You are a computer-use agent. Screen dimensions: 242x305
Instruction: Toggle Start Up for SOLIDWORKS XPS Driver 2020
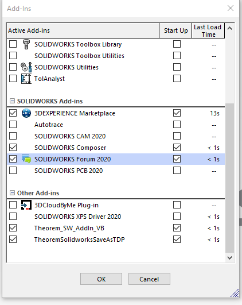point(177,217)
